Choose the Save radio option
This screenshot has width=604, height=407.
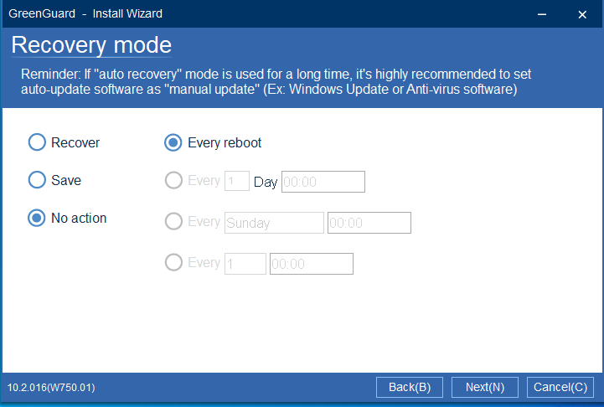pos(37,181)
